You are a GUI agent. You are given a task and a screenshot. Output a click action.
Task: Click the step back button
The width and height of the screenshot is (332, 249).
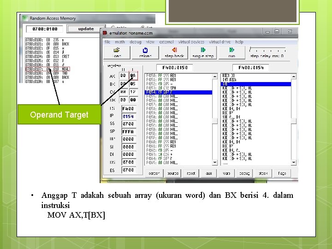coord(174,53)
